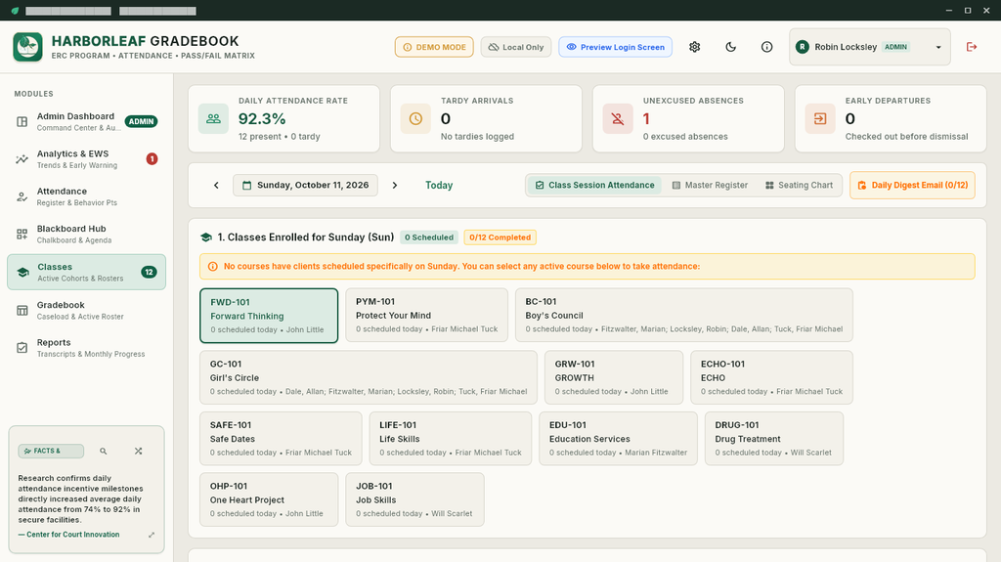Go to previous day with left chevron
This screenshot has height=562, width=1001.
216,185
